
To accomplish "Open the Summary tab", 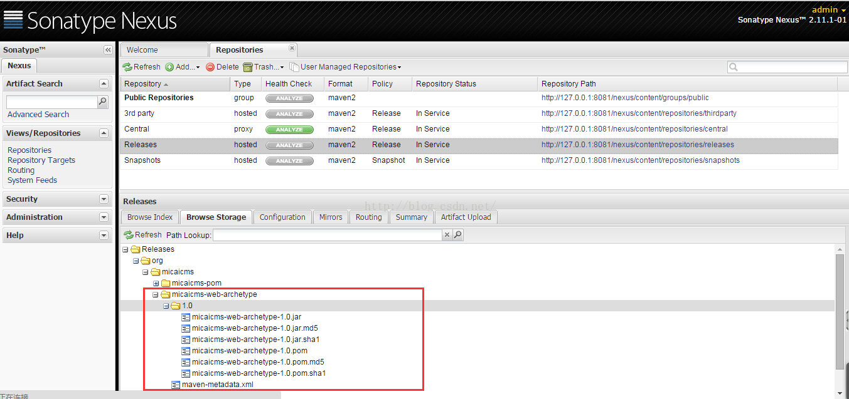I will (x=412, y=217).
